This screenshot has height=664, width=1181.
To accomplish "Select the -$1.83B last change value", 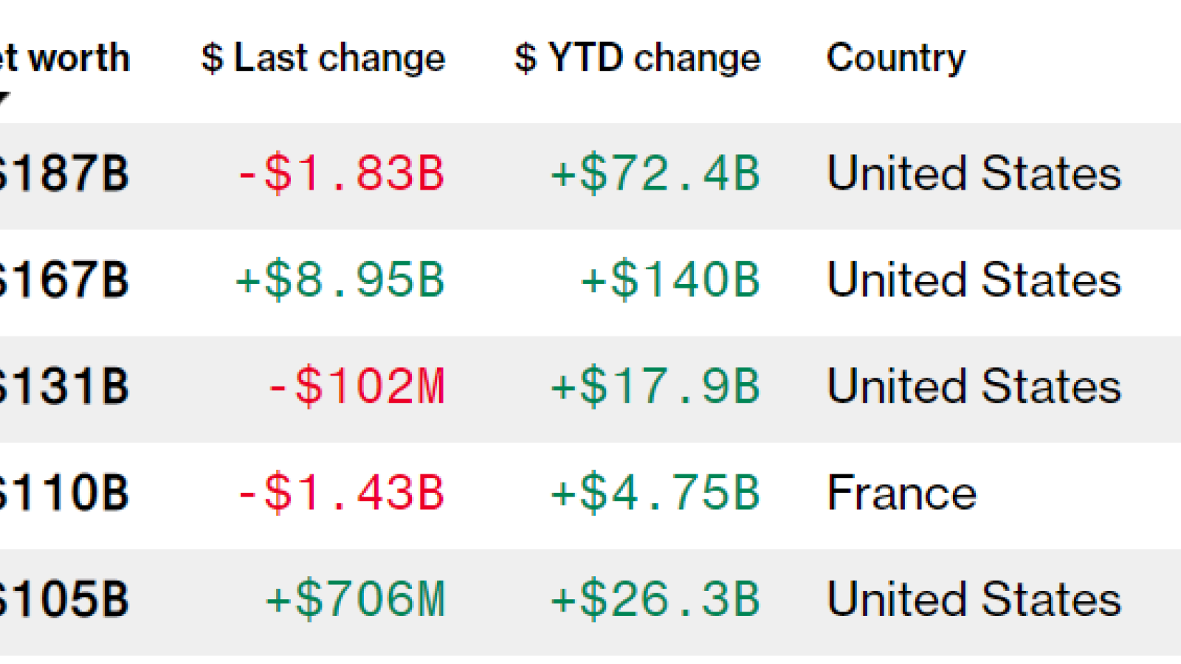I will coord(341,174).
